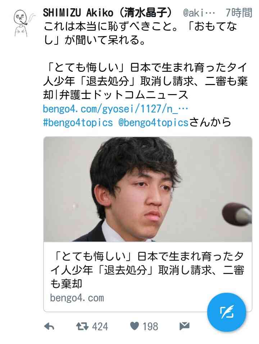Click bengo4.com domain in the card
259x344 pixels.
(77, 298)
